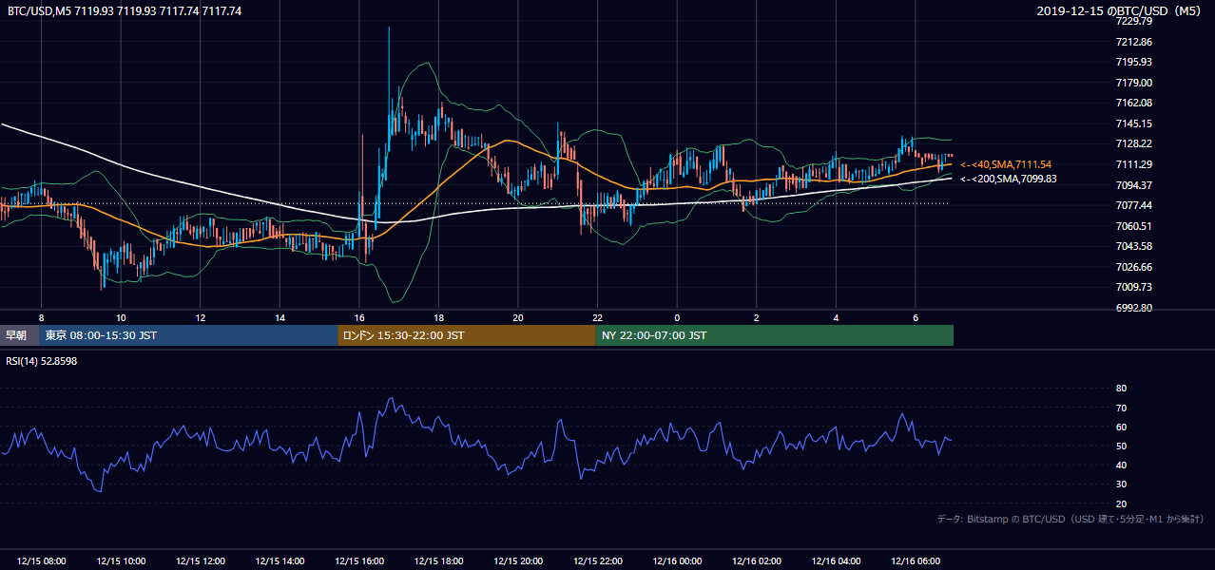The image size is (1215, 570).
Task: Click price axis label 7077.44
Action: (x=1134, y=205)
